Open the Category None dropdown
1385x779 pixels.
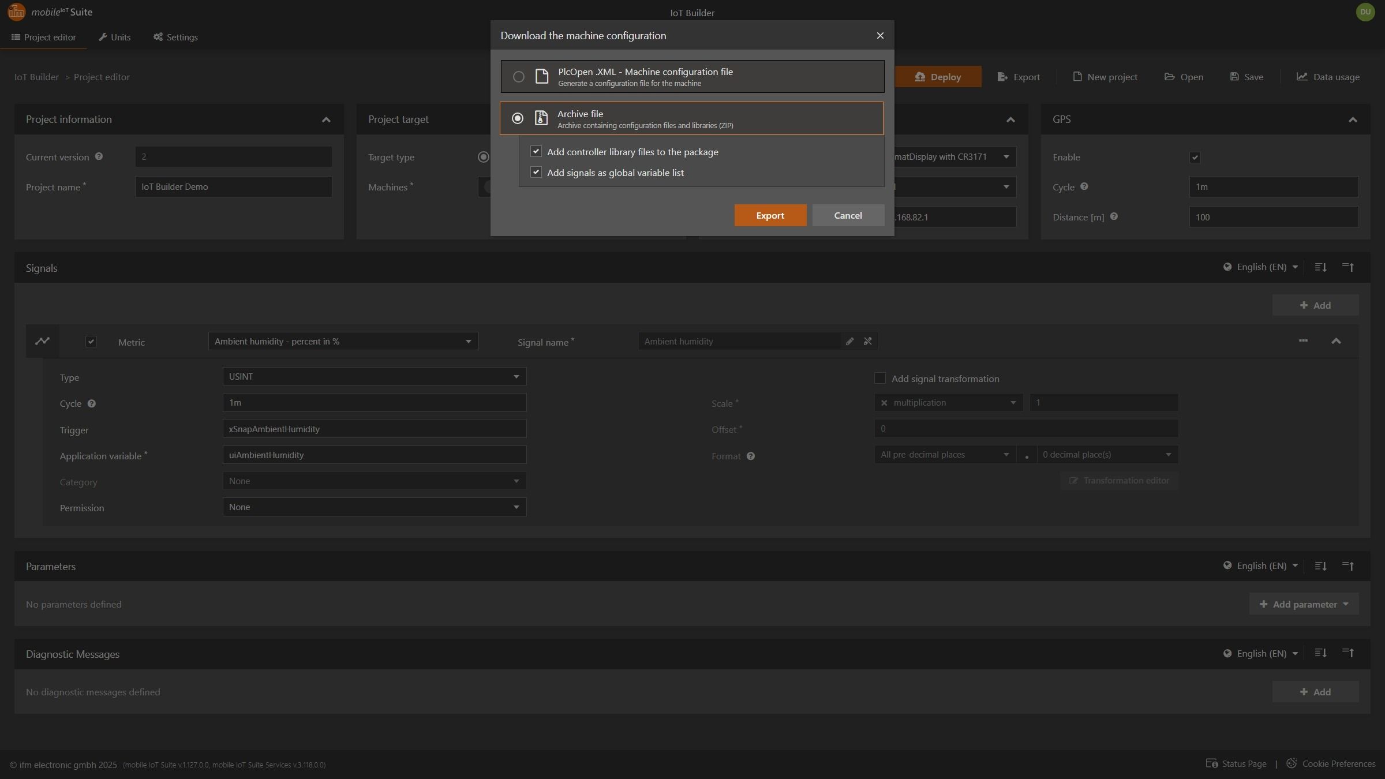coord(375,481)
